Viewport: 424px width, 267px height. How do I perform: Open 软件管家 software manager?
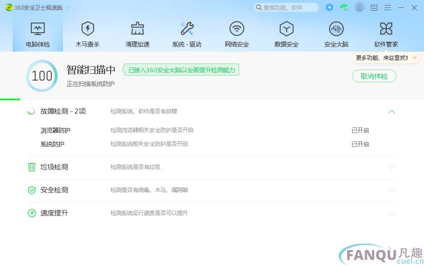[x=386, y=35]
